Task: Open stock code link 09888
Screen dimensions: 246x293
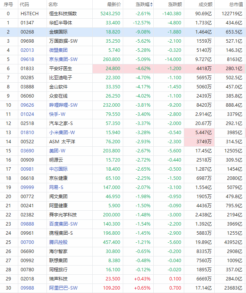Action: 27,224
